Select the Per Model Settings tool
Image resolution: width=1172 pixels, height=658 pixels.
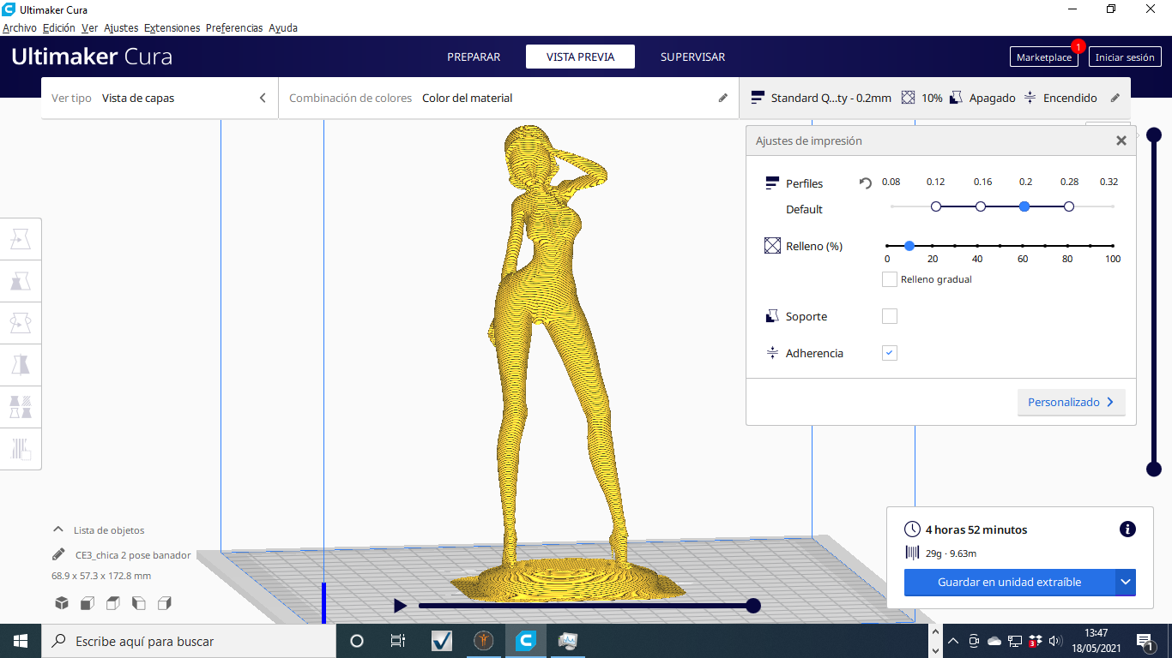click(21, 406)
